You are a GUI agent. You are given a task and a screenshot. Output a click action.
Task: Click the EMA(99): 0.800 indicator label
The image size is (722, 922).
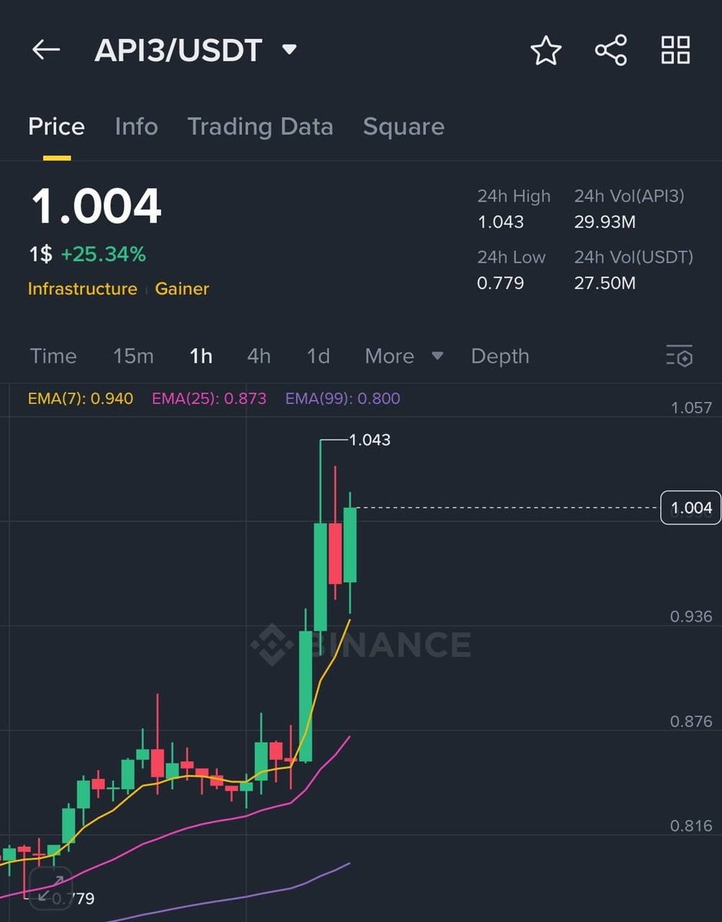tap(343, 399)
